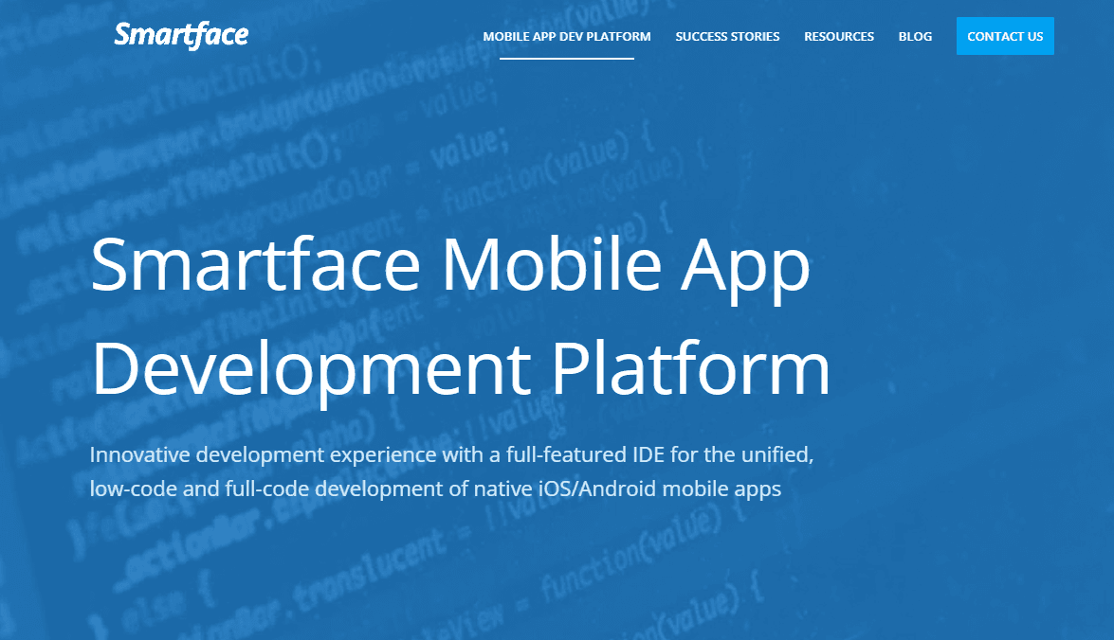Click the Smartface logo
Screen dimensions: 1114x640
click(x=181, y=35)
